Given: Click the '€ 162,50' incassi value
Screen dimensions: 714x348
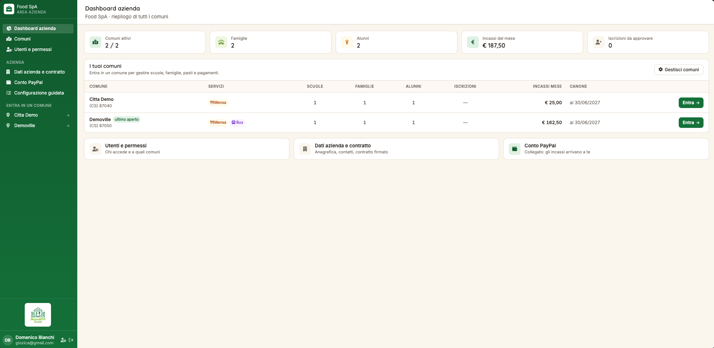Looking at the screenshot, I should (x=552, y=123).
